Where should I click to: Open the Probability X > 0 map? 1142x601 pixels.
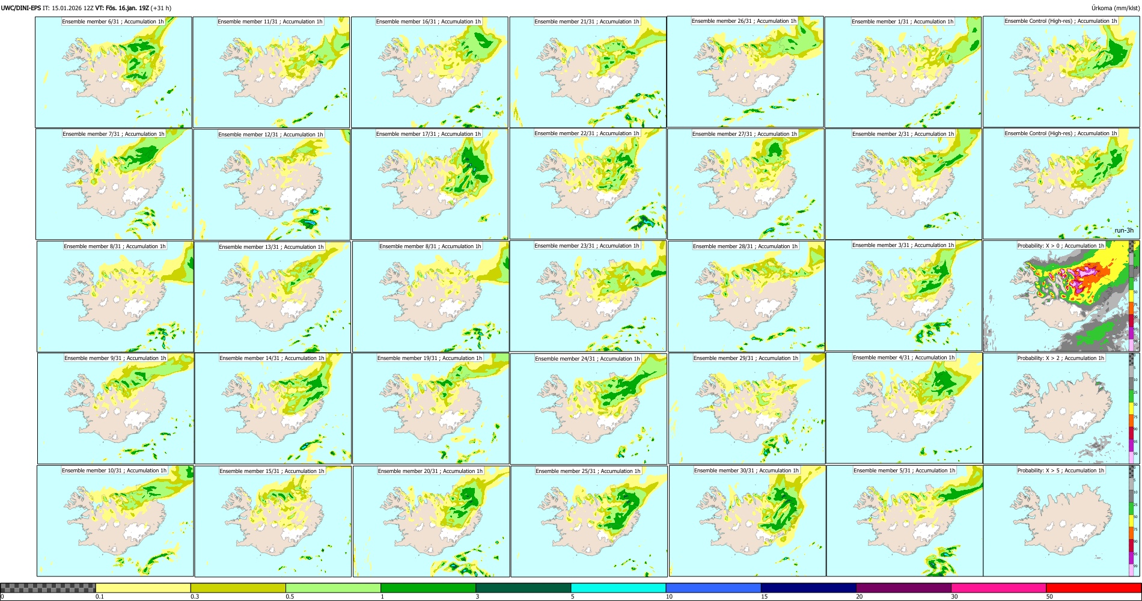1061,296
